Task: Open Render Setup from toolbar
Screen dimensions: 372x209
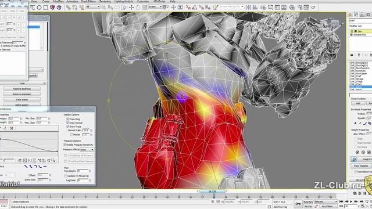Action: pyautogui.click(x=300, y=8)
